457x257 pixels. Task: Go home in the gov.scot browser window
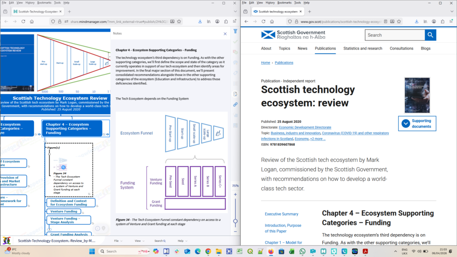tap(272, 21)
